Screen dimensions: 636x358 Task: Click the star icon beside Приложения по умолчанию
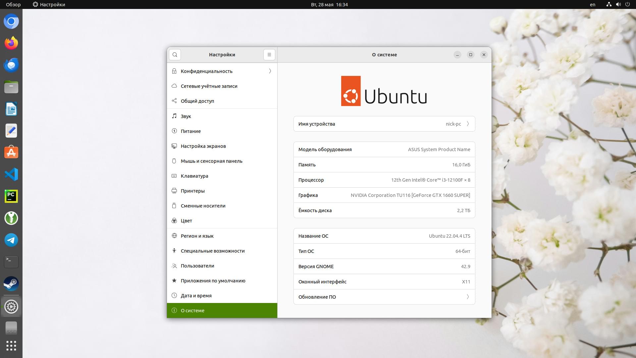coord(174,280)
